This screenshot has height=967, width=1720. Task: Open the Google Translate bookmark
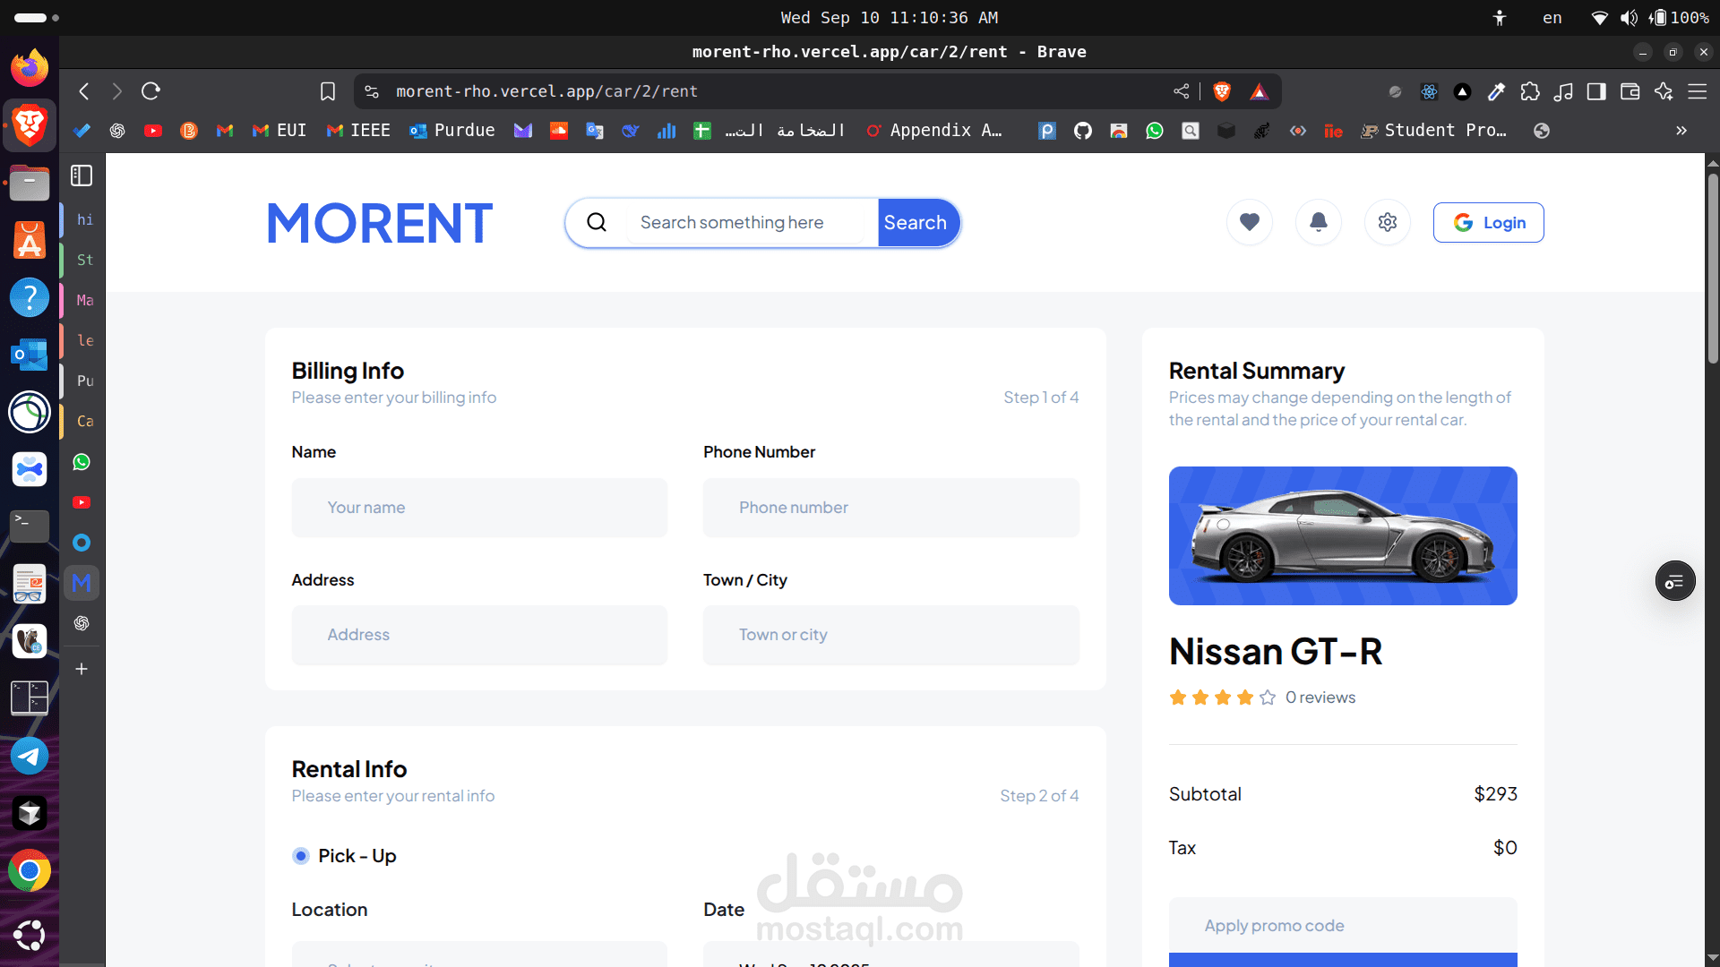(595, 131)
